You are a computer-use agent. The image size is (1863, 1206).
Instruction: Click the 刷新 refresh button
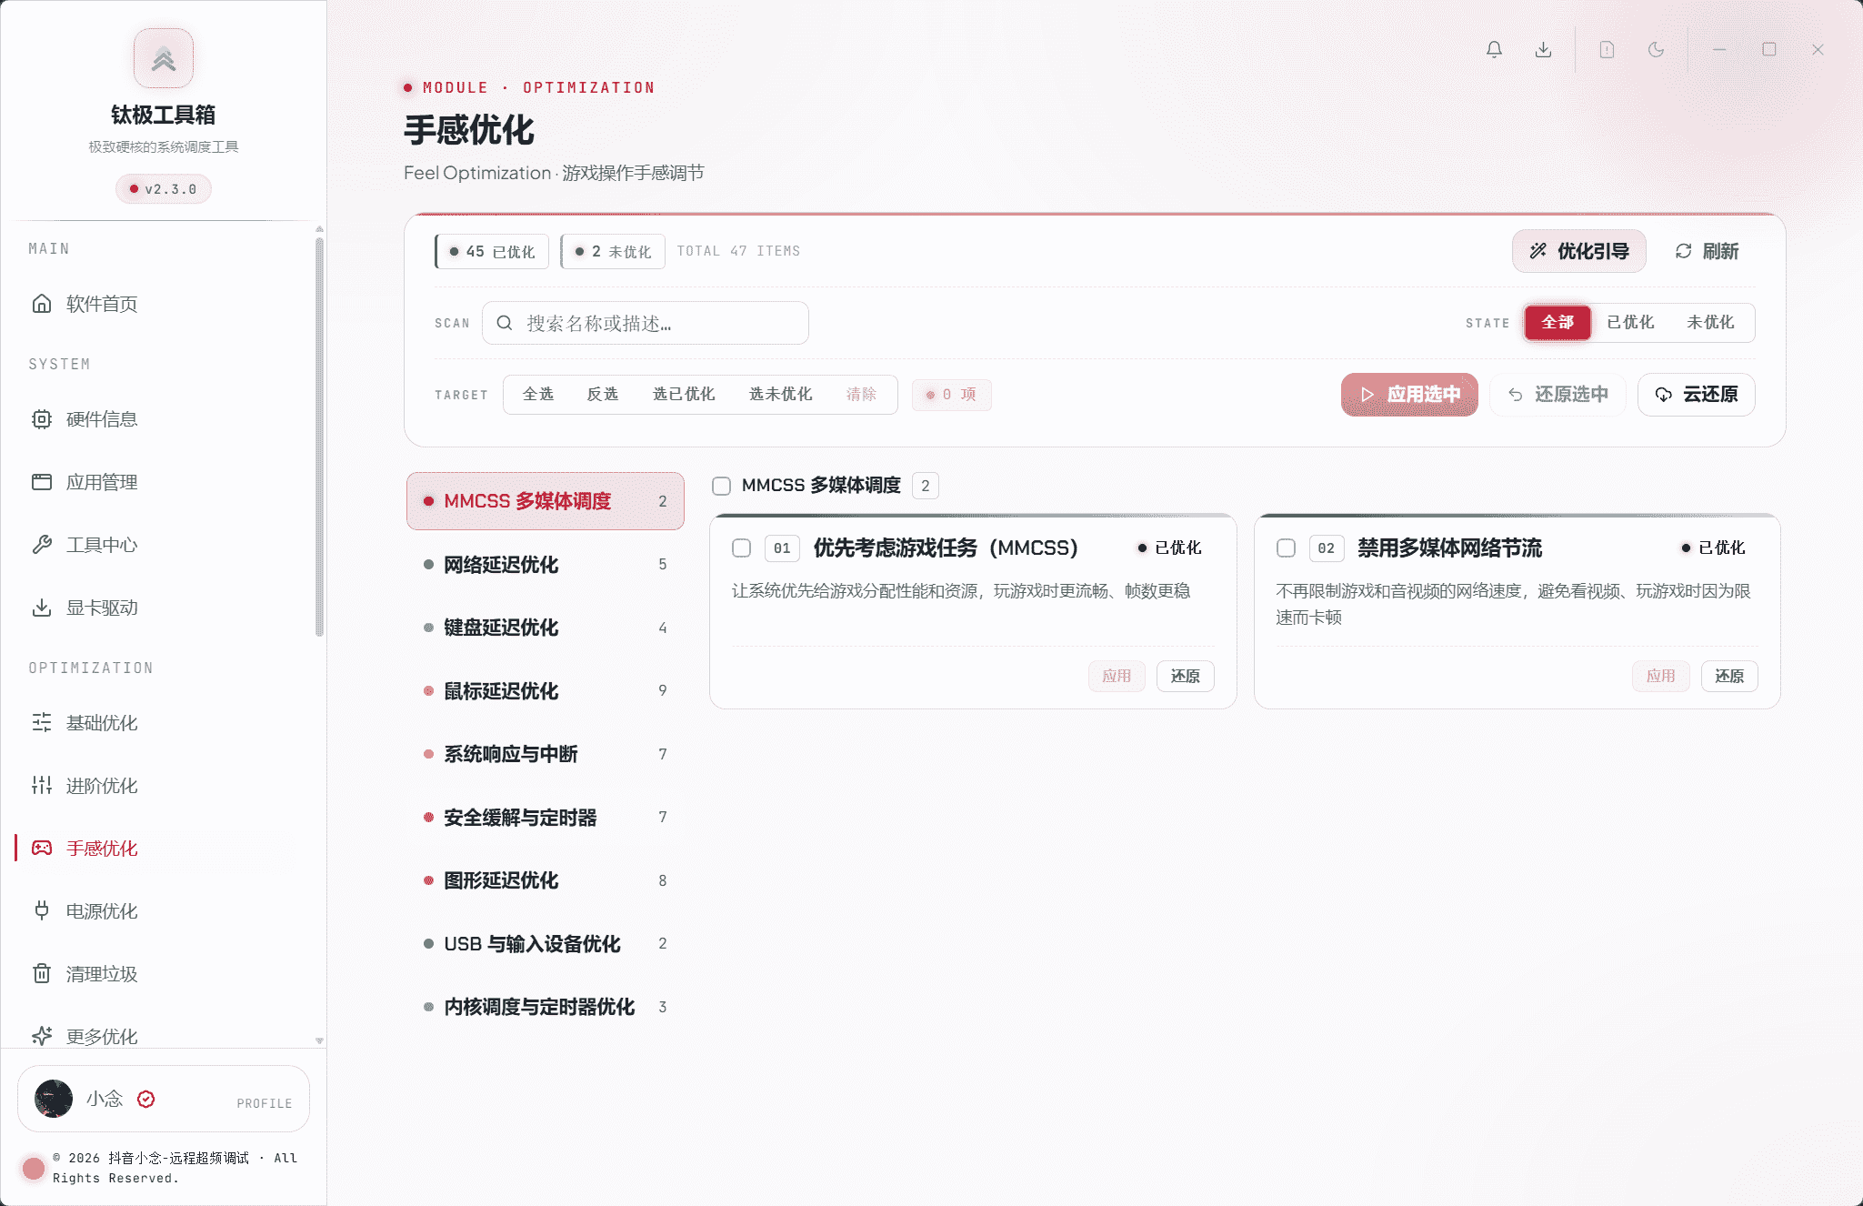click(x=1707, y=251)
